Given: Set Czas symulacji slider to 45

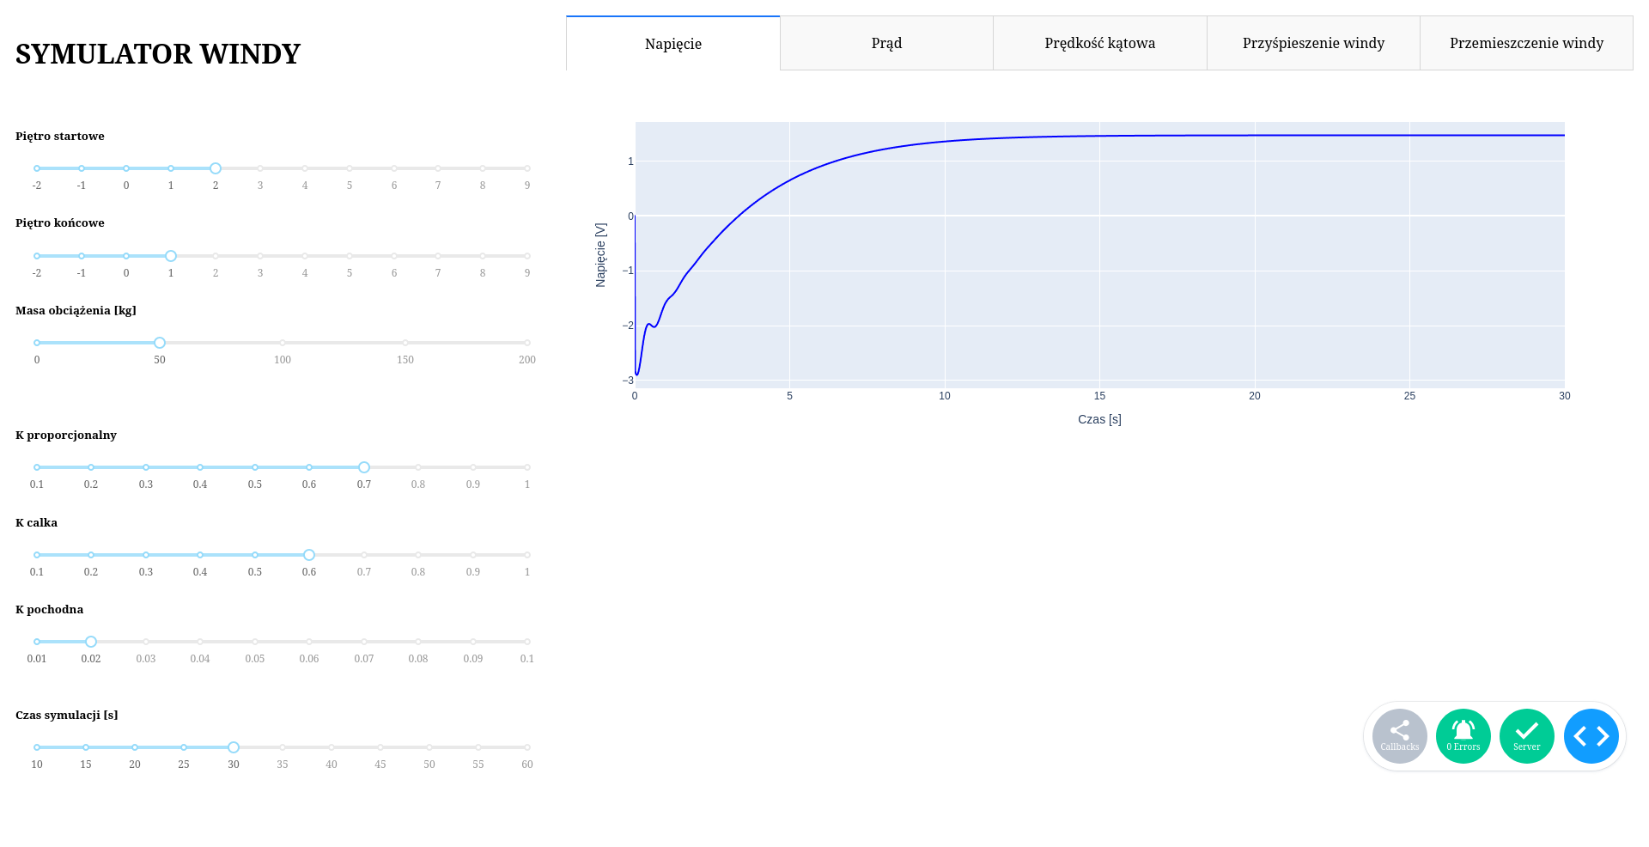Looking at the screenshot, I should click(x=380, y=747).
